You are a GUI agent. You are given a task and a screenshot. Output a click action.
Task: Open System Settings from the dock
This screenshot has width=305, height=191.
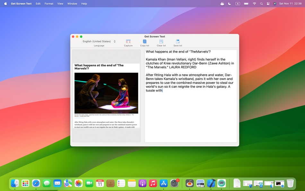point(174,183)
